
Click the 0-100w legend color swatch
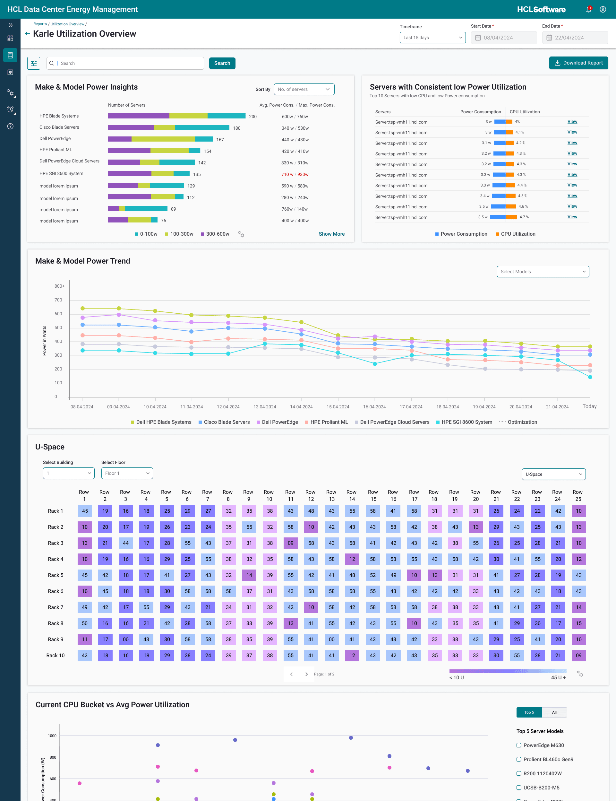pyautogui.click(x=136, y=234)
